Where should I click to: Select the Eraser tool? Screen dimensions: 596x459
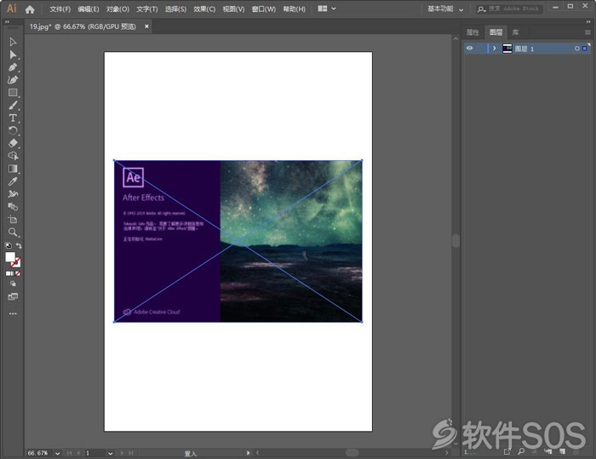[13, 143]
